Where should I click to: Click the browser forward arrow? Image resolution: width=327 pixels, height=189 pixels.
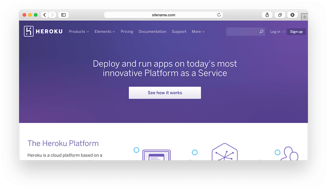(52, 15)
